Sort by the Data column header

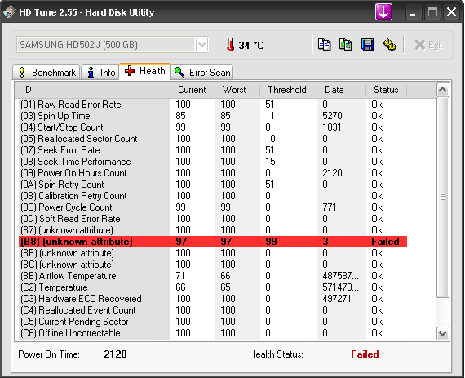341,90
